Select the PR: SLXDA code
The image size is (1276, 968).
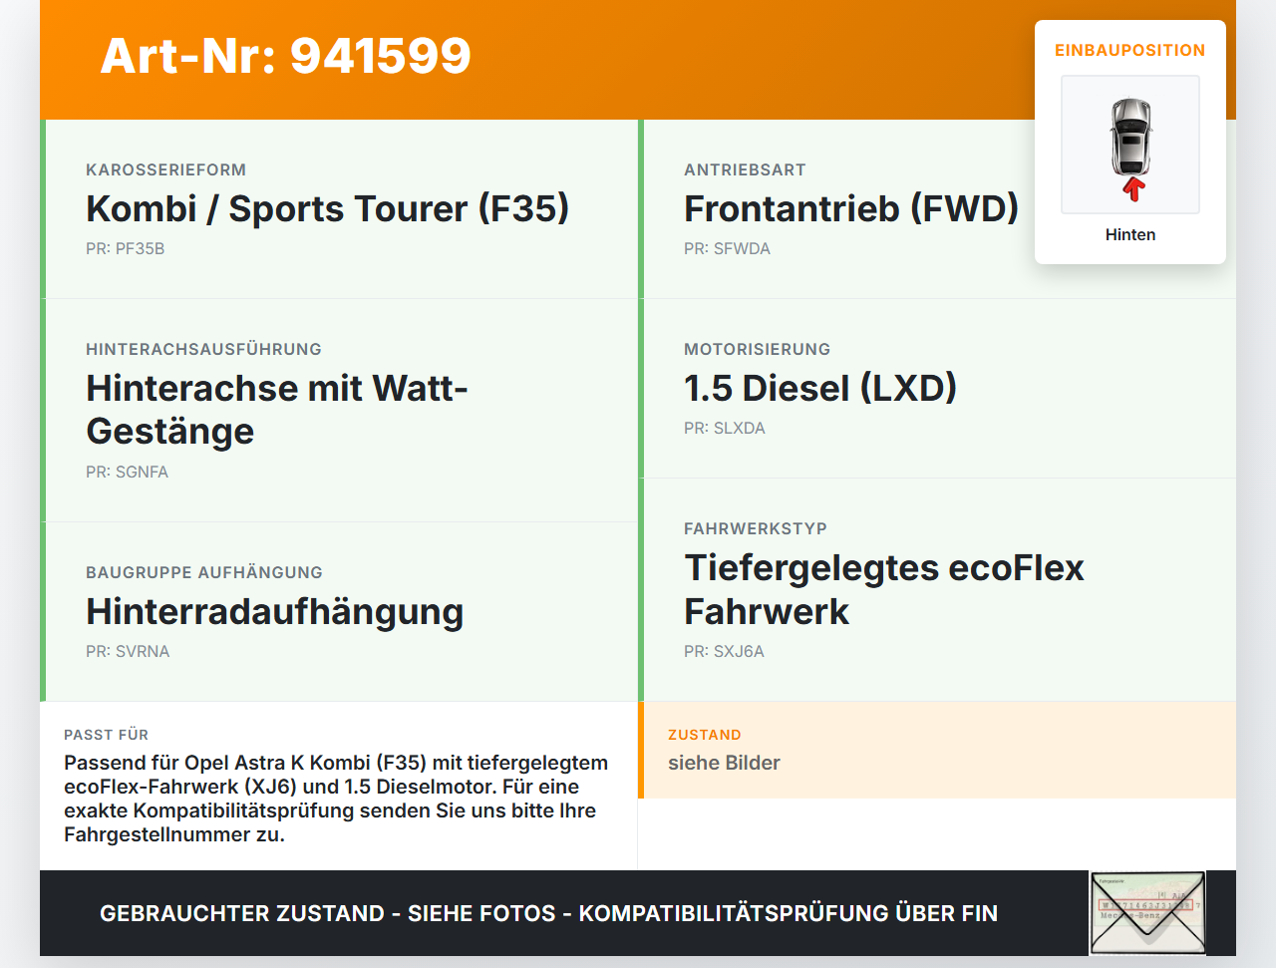[725, 428]
